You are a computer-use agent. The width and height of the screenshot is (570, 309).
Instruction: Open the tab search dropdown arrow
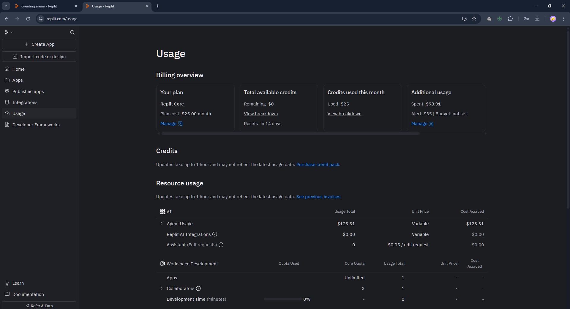click(6, 6)
